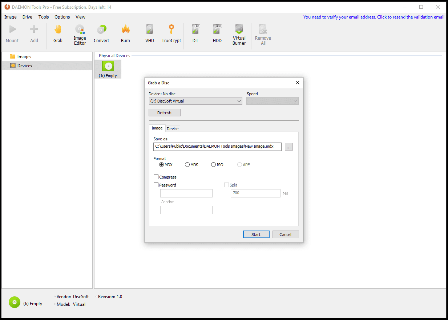This screenshot has width=448, height=320.
Task: Select the ISO format radio button
Action: [x=214, y=165]
